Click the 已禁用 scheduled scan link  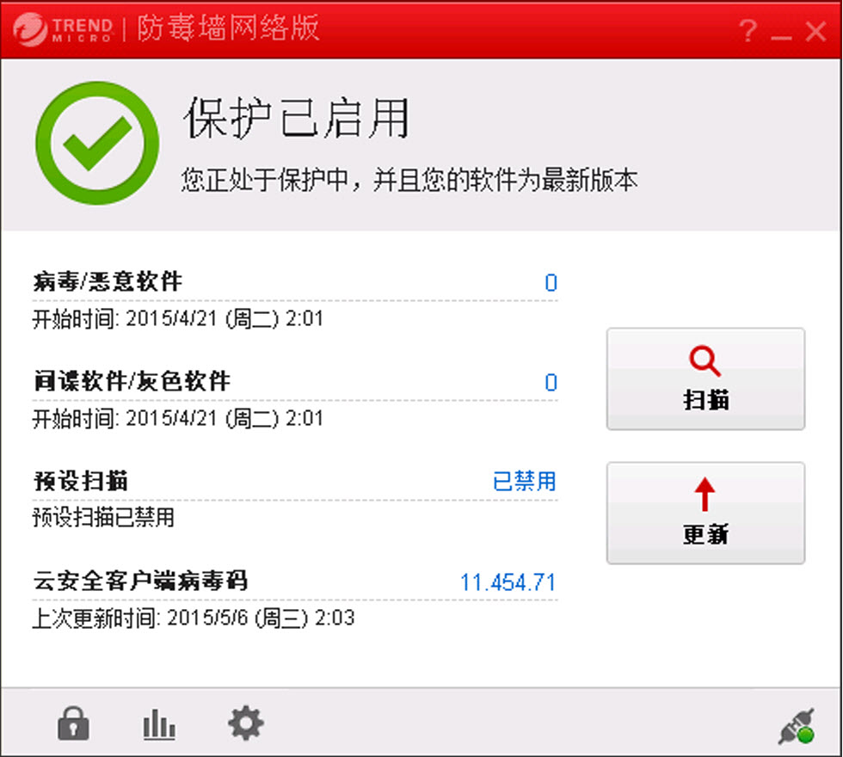pos(524,481)
